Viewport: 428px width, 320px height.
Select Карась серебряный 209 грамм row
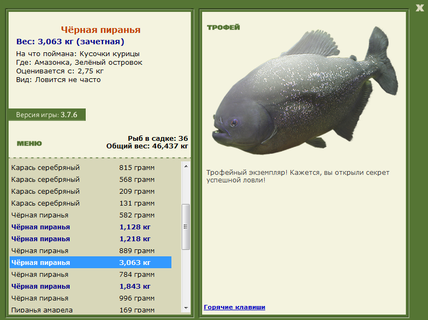(91, 191)
